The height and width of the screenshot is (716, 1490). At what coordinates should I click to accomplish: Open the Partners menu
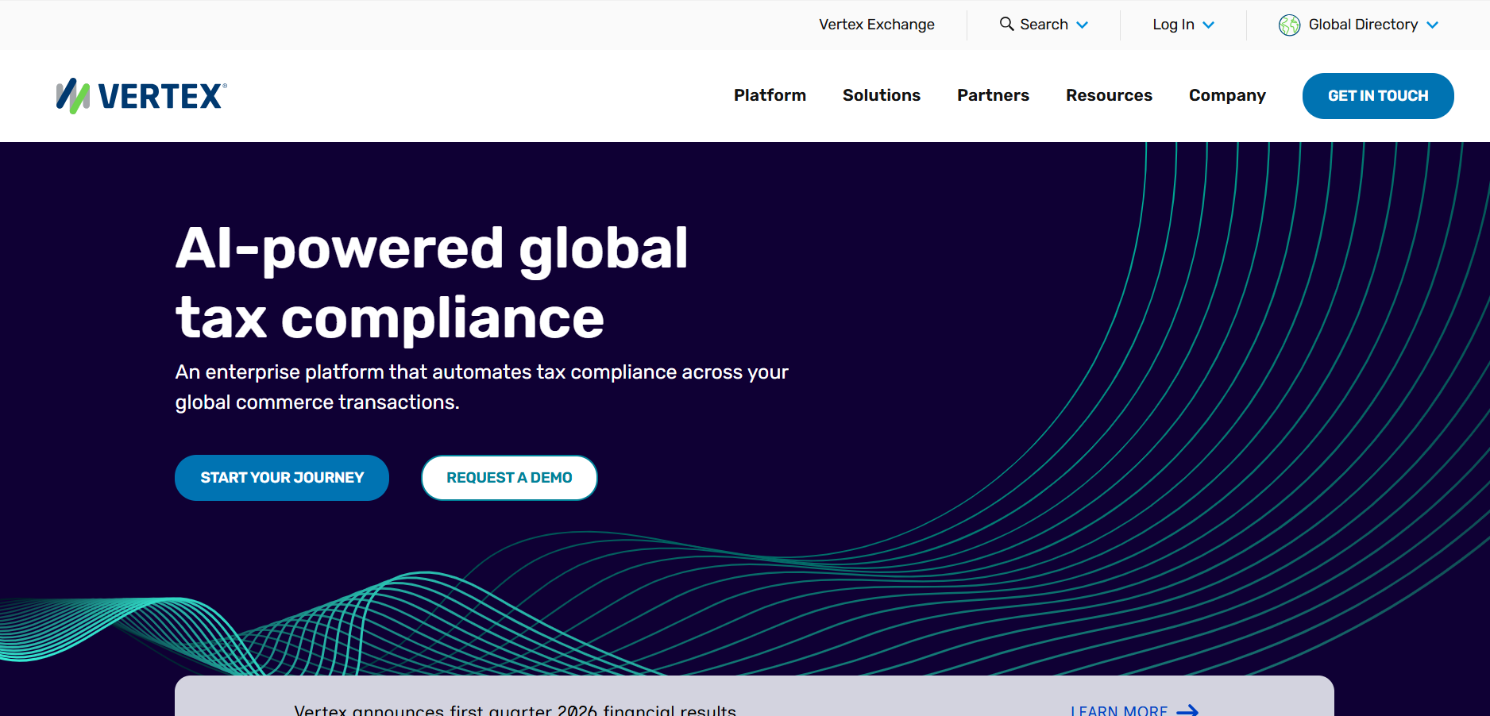coord(993,95)
